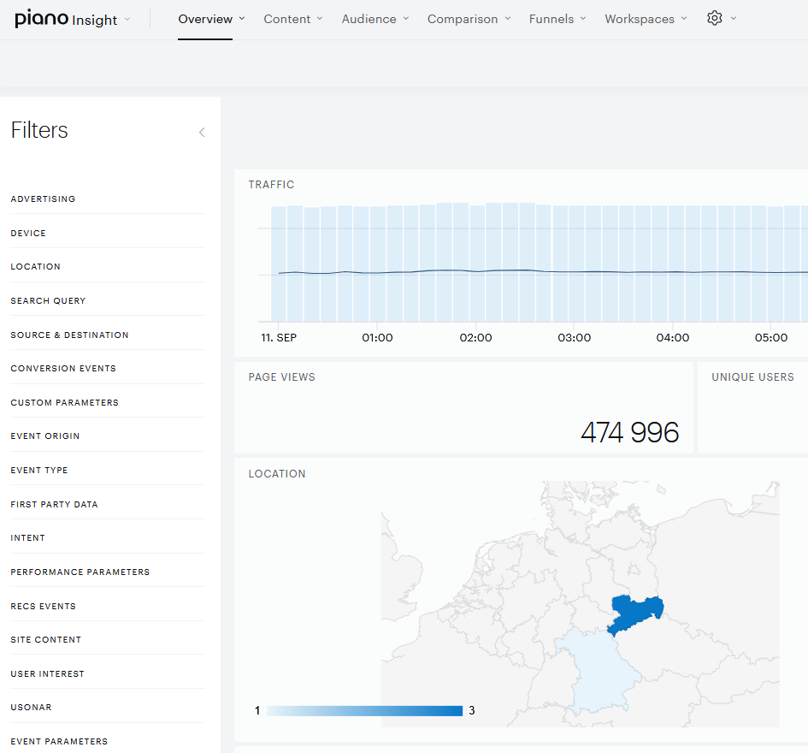808x753 pixels.
Task: Collapse the Filters panel with the arrow
Action: [x=202, y=133]
